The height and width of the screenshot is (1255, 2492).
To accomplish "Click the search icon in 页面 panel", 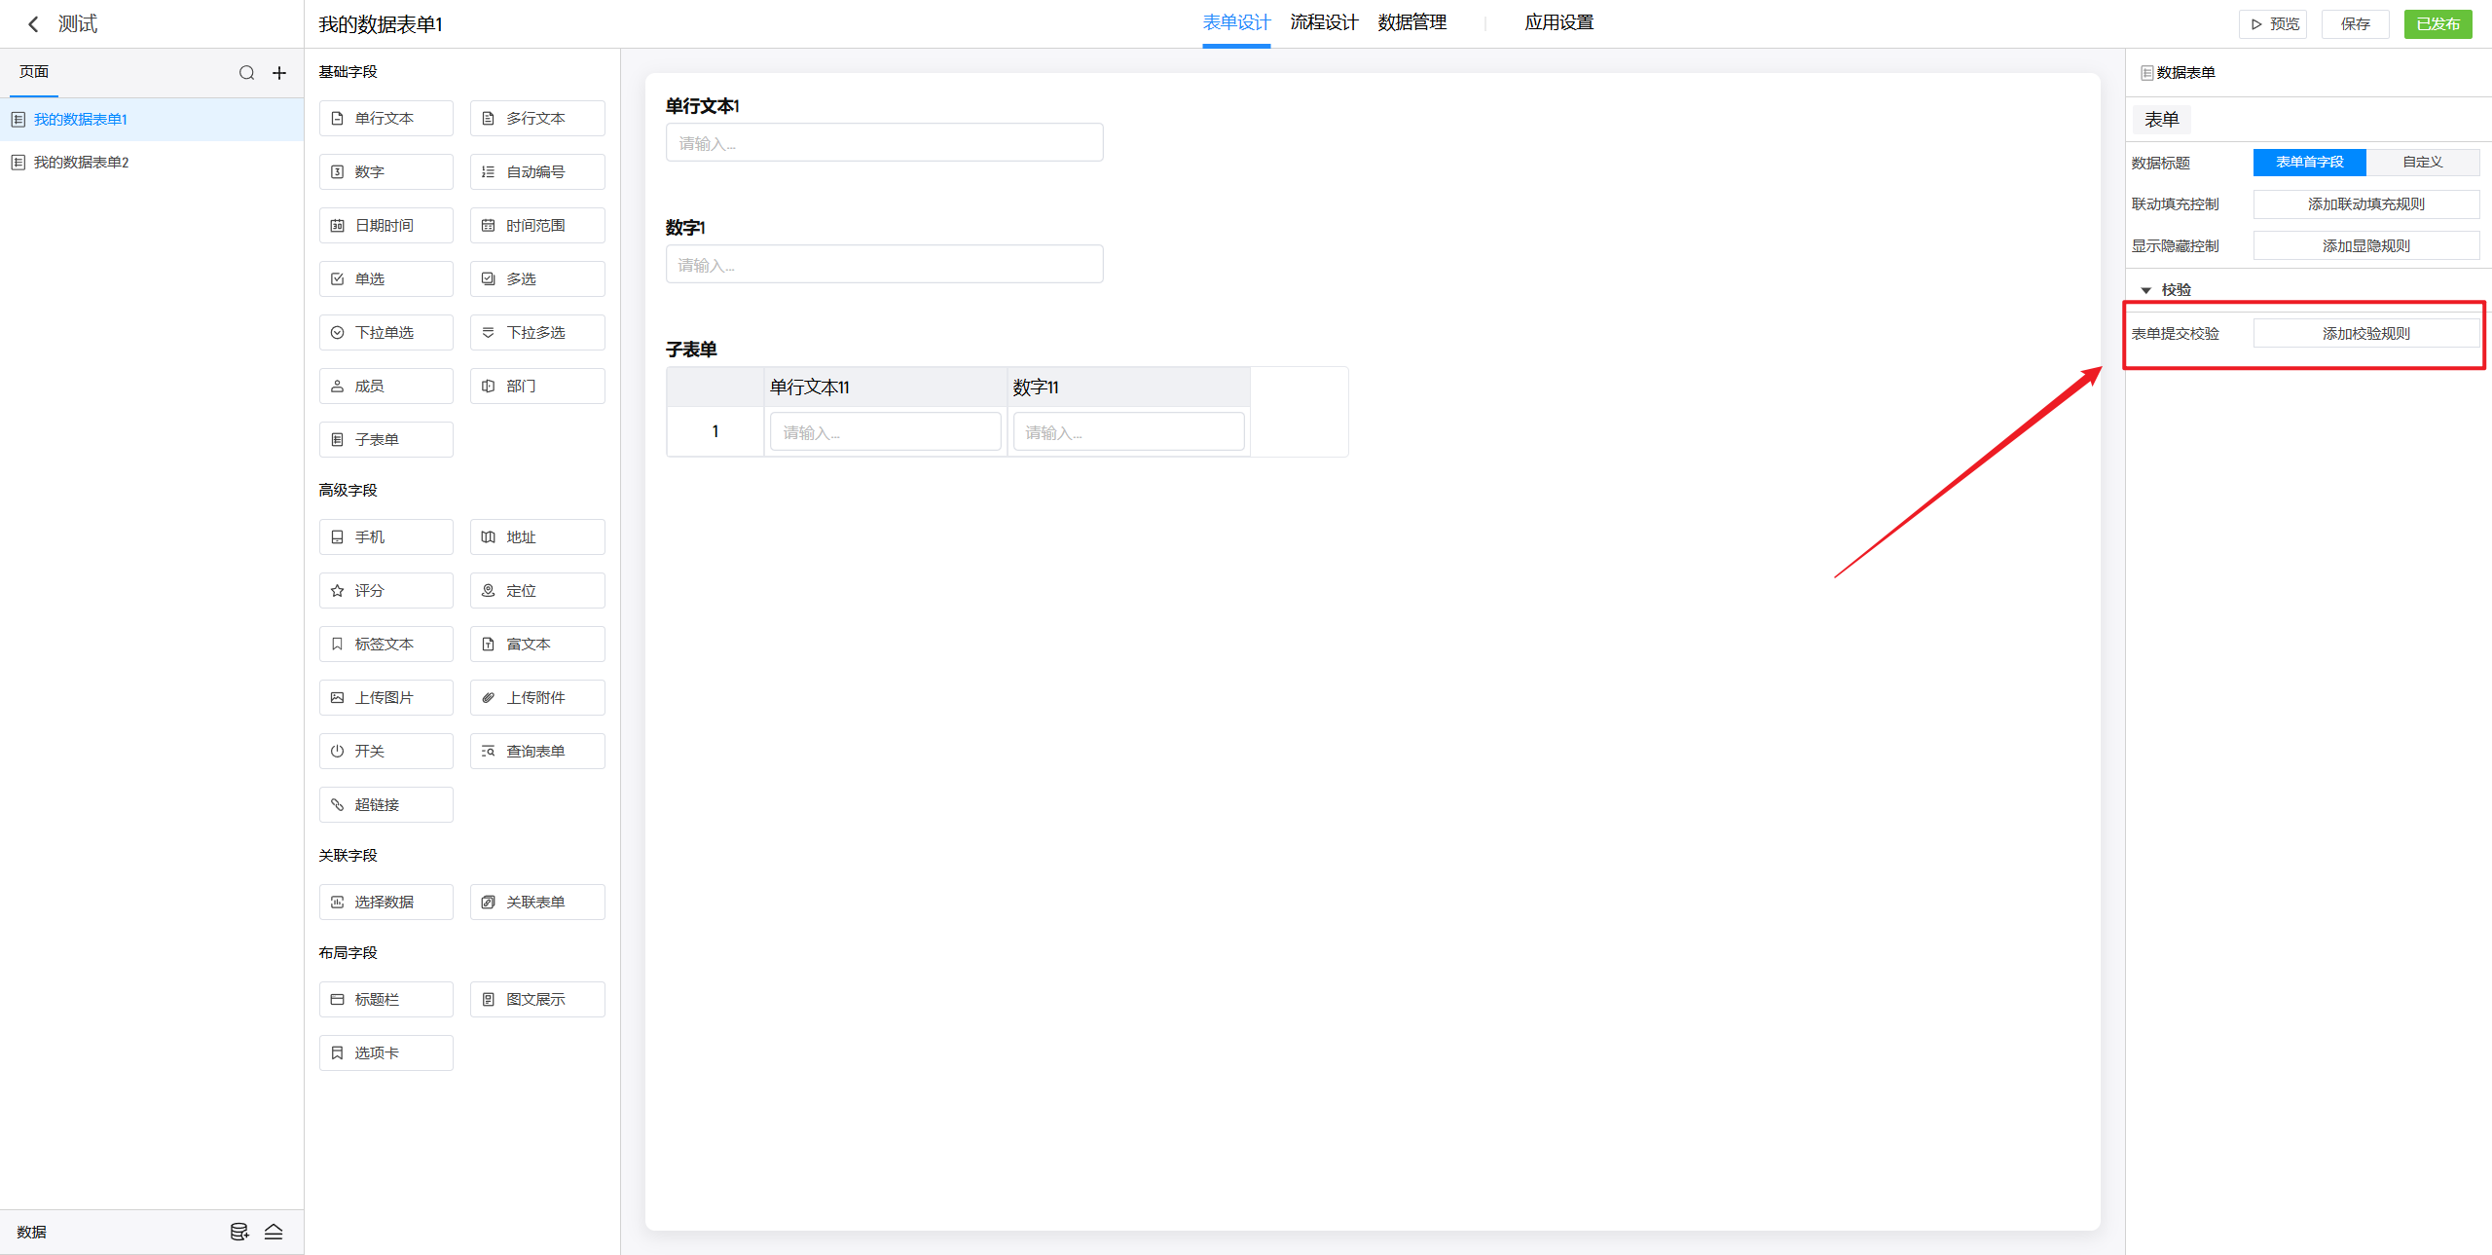I will [x=247, y=73].
